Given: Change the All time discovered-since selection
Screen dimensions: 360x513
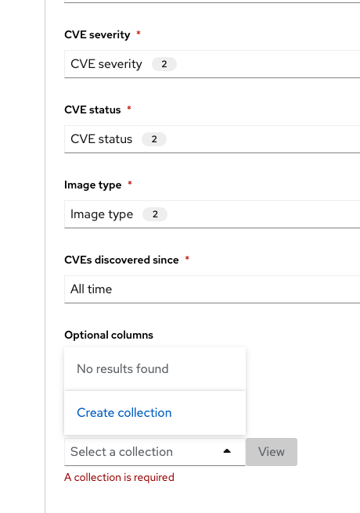Looking at the screenshot, I should tap(212, 289).
